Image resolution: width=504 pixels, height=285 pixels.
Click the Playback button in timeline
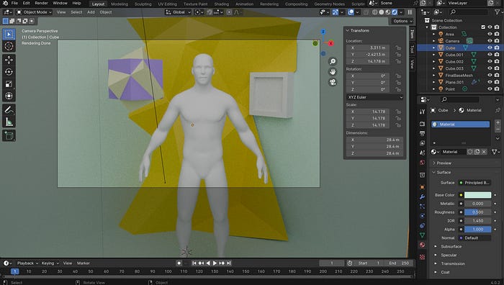tap(27, 263)
